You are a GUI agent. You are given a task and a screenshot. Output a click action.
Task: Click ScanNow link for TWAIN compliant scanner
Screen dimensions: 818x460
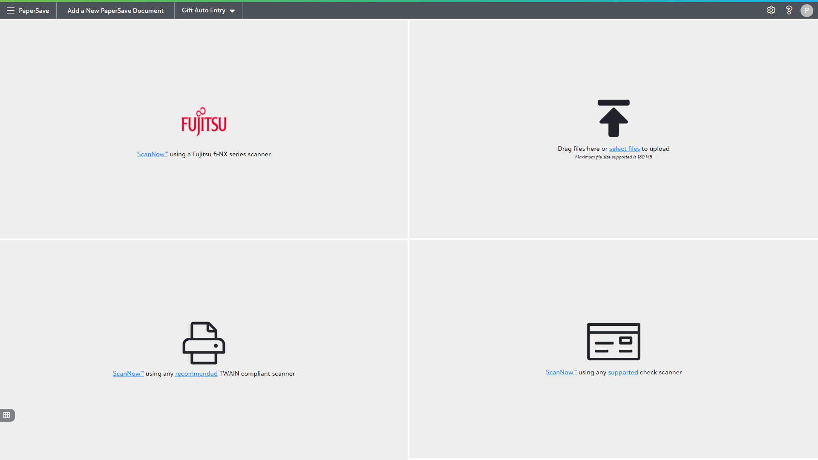click(128, 374)
